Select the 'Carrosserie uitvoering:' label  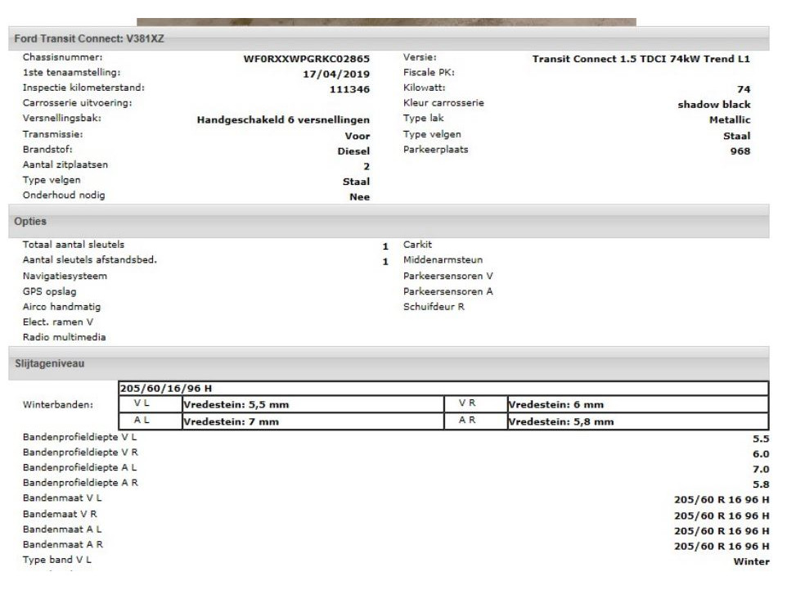(77, 103)
